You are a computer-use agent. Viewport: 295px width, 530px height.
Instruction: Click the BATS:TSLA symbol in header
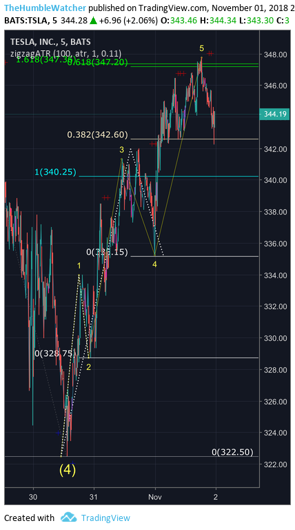[26, 21]
